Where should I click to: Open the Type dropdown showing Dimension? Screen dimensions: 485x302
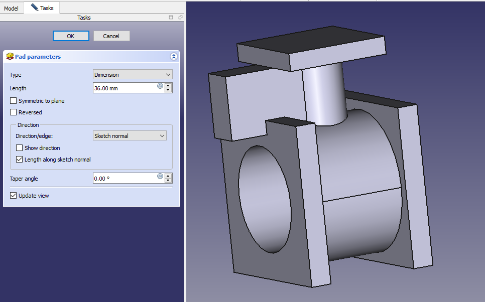133,75
